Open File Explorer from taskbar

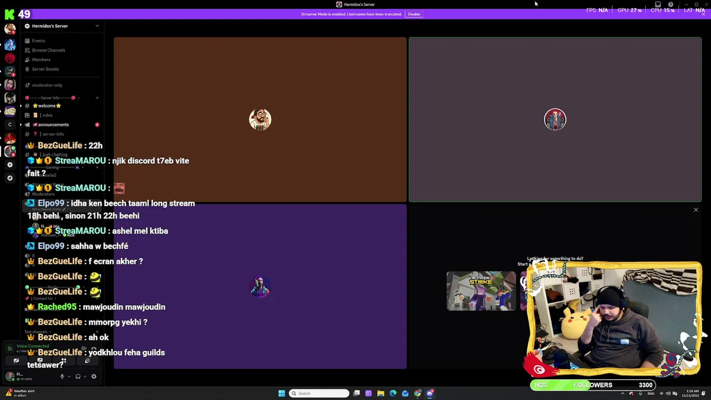(380, 393)
